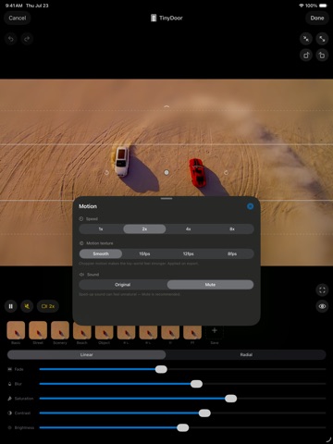Choose 15fps motion texture
This screenshot has width=333, height=444.
click(x=144, y=253)
